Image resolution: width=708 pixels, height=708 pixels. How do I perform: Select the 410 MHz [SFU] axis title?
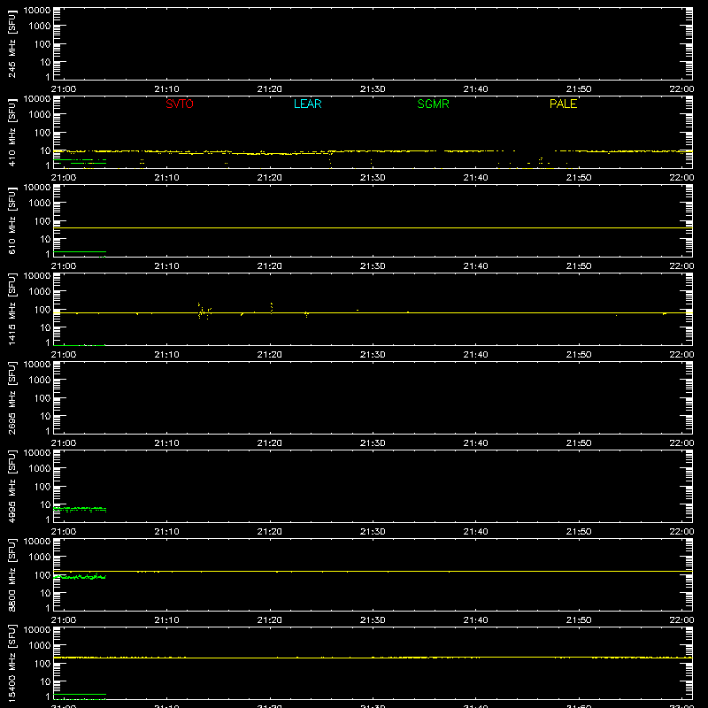click(12, 132)
